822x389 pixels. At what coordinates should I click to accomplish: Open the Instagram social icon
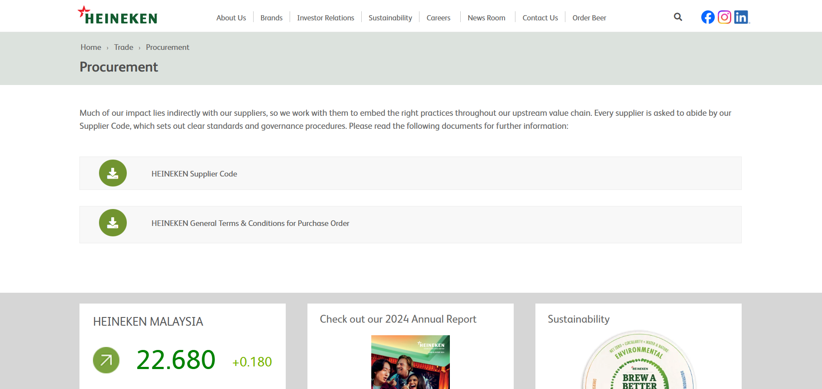pos(724,17)
